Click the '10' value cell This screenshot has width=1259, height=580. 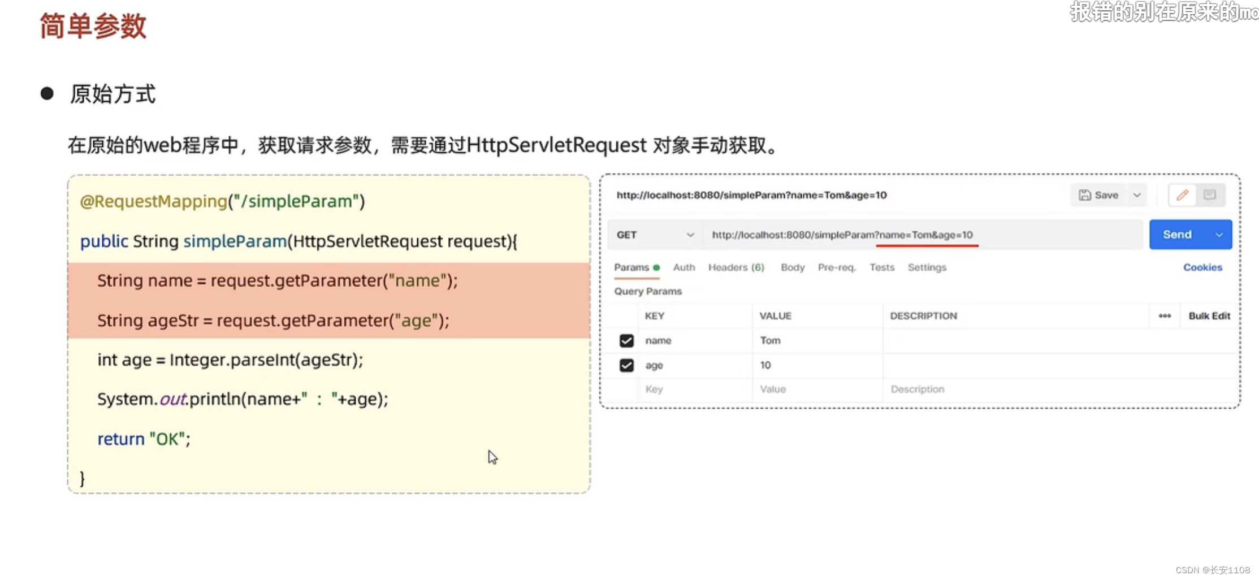[817, 366]
